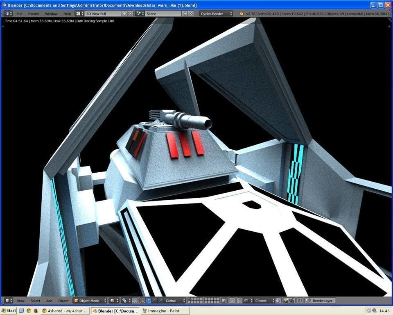Toggle the 3D manipulator widget
Viewport: 393px width, 315px height.
click(x=142, y=301)
